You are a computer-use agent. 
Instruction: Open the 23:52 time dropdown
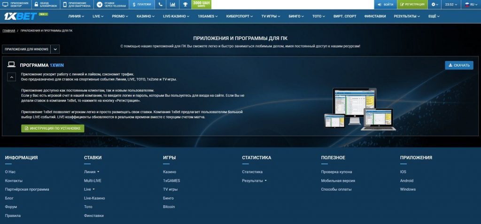click(451, 5)
